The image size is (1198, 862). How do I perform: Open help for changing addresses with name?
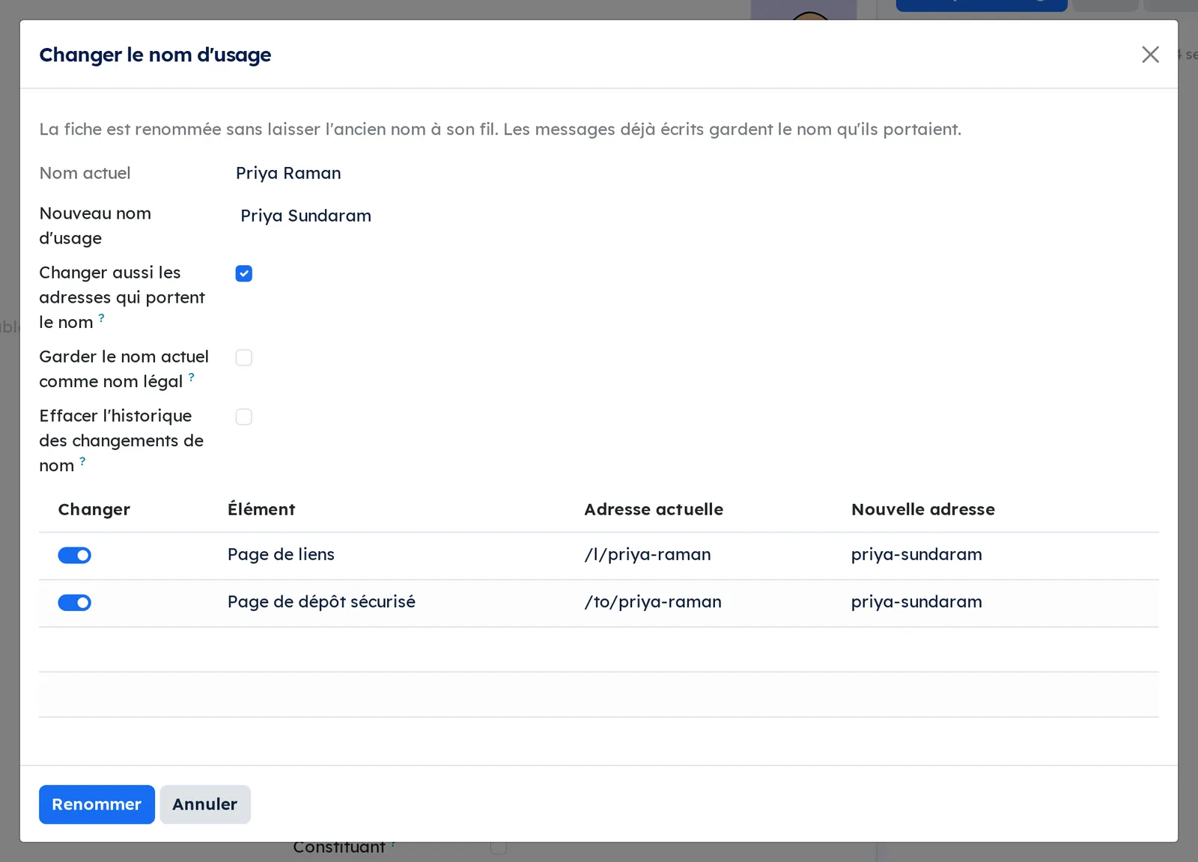tap(102, 318)
